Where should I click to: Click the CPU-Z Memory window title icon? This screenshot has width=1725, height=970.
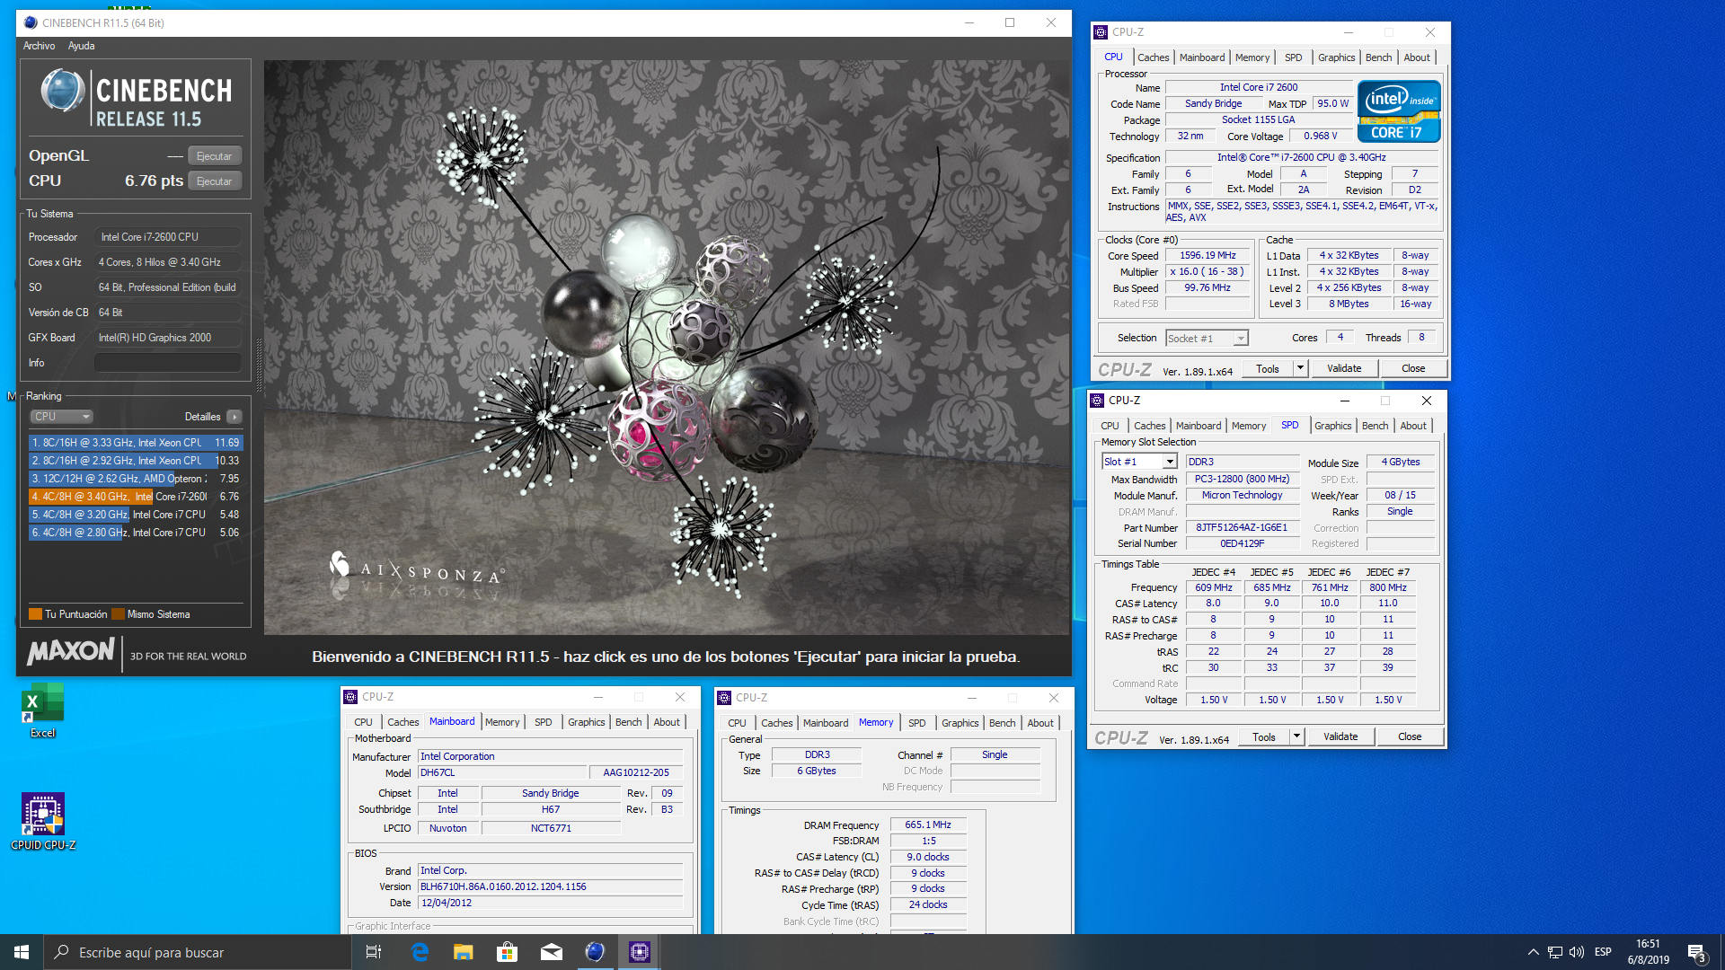point(724,698)
